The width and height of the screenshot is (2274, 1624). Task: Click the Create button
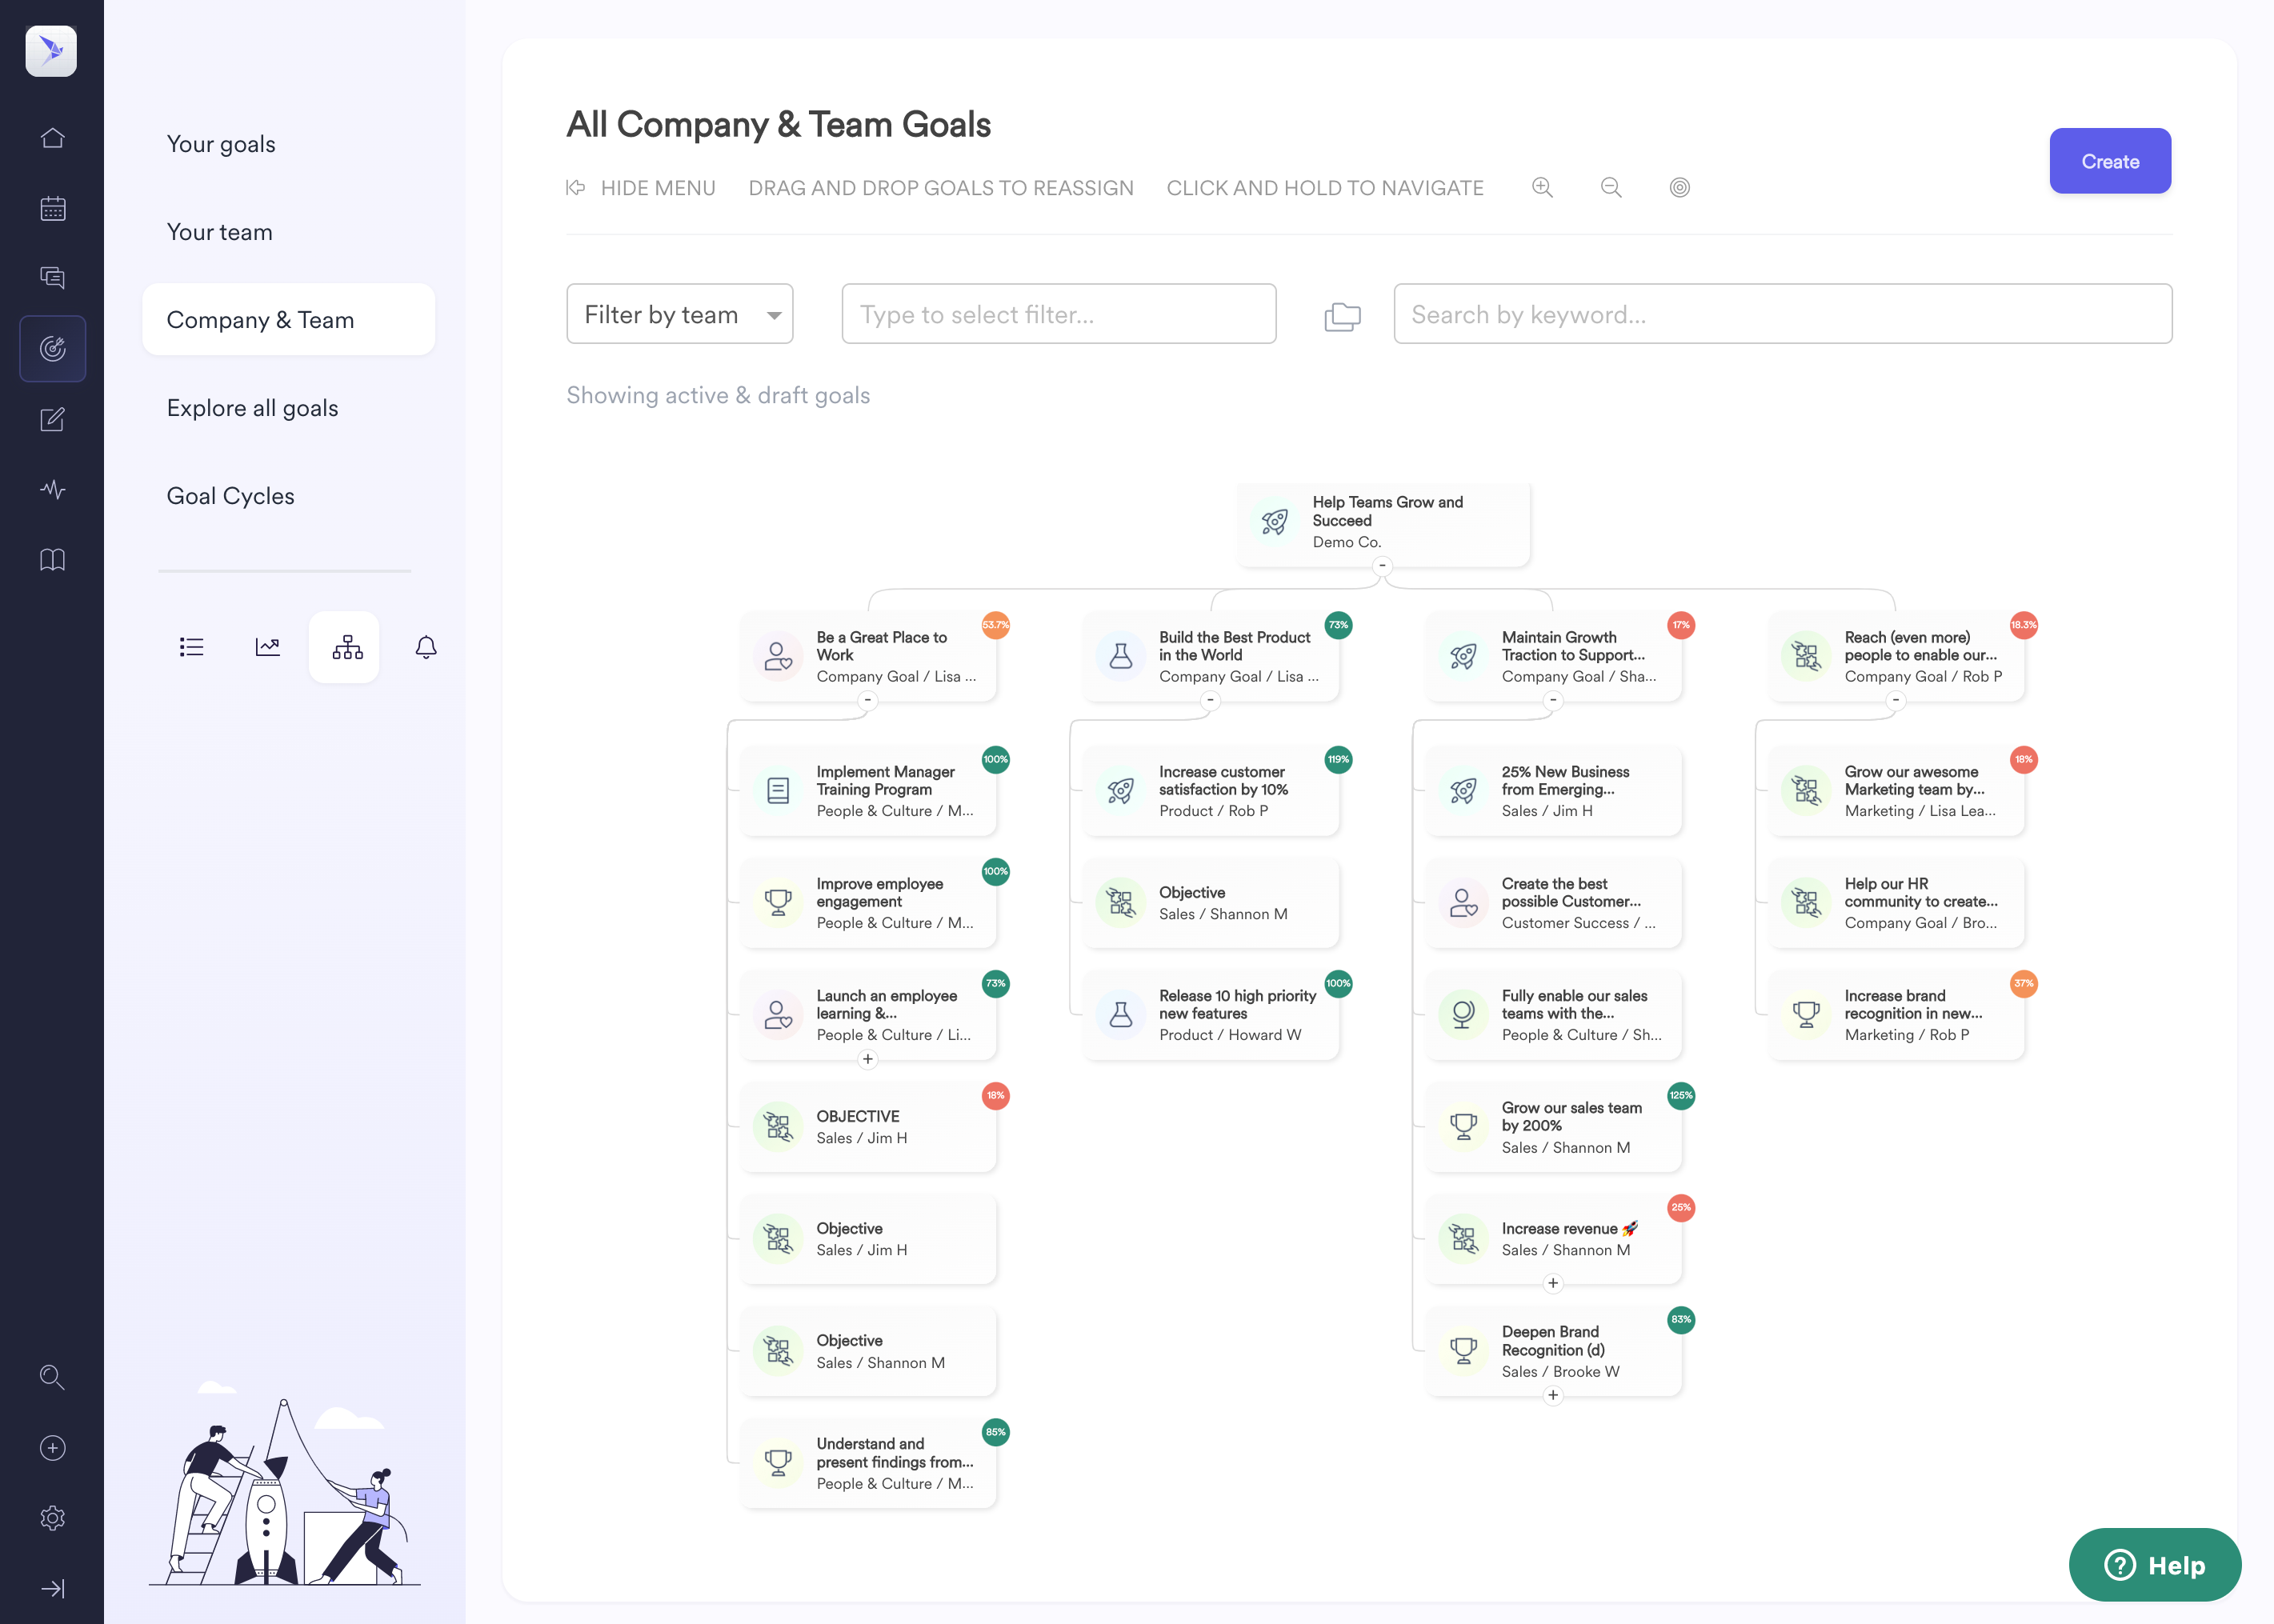pos(2110,161)
